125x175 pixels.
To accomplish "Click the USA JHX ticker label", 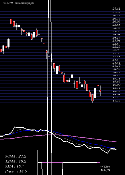I will (x=8, y=3).
